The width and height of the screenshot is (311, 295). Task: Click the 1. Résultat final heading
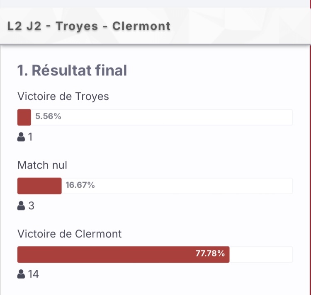coord(72,70)
